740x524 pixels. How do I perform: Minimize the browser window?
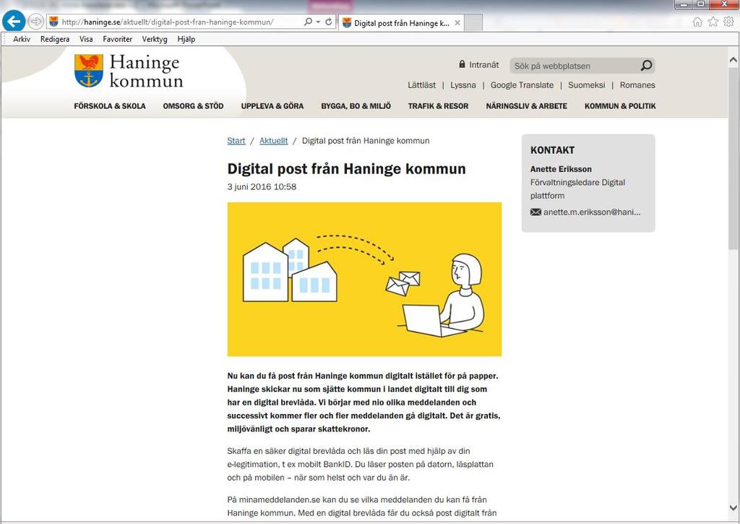[684, 4]
